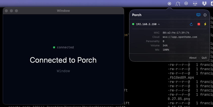Image resolution: width=213 pixels, height=107 pixels.
Task: Open About in the Porch popover
Action: click(193, 58)
